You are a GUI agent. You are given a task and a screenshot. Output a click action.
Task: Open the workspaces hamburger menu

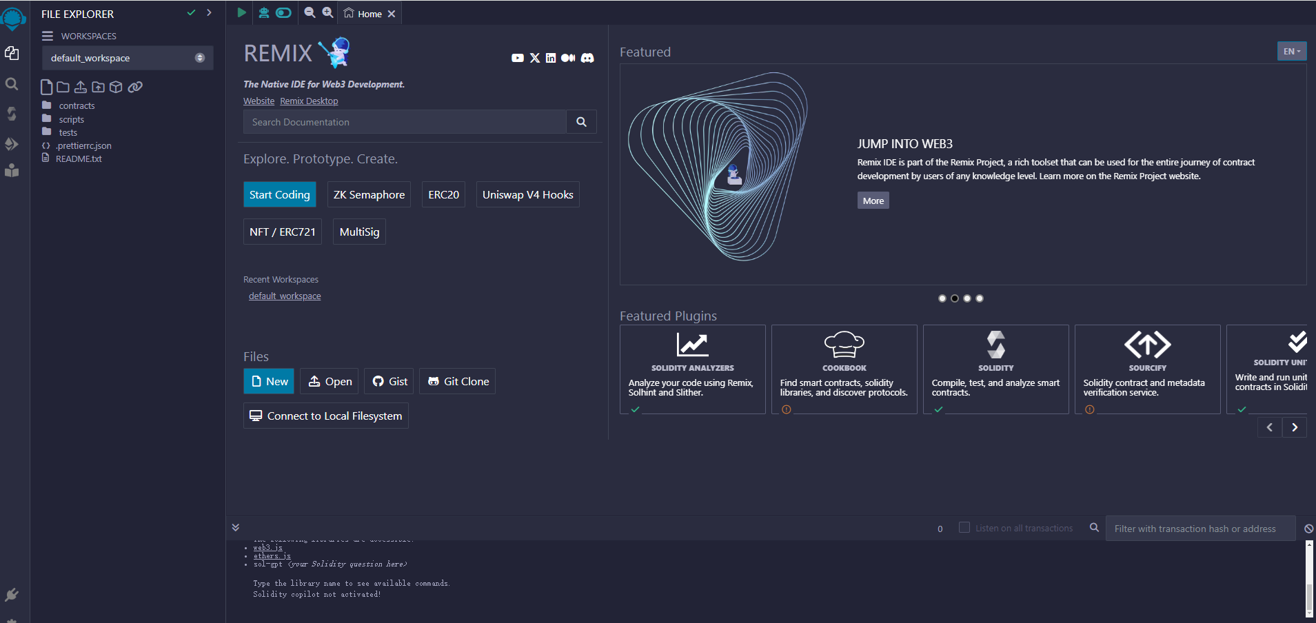(x=48, y=36)
